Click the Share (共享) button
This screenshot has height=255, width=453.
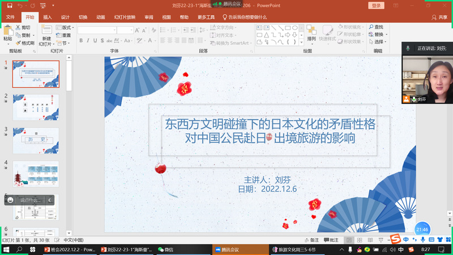[x=439, y=17]
